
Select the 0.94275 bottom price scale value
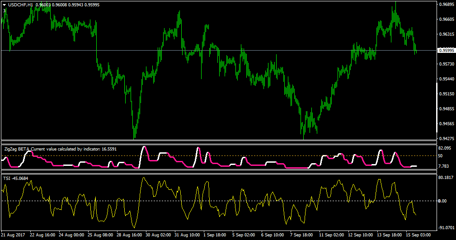(x=447, y=139)
